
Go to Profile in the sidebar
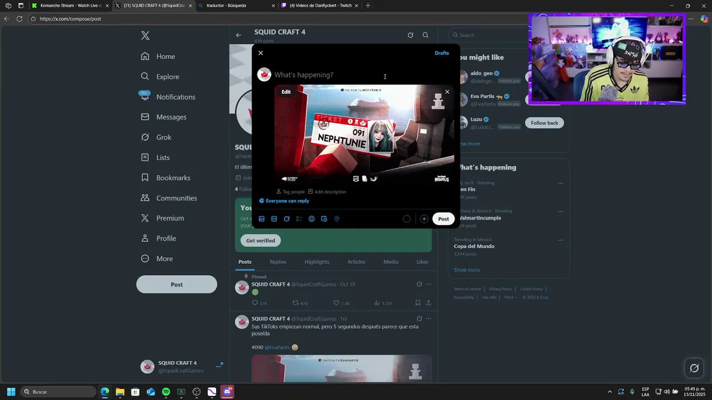pos(159,238)
